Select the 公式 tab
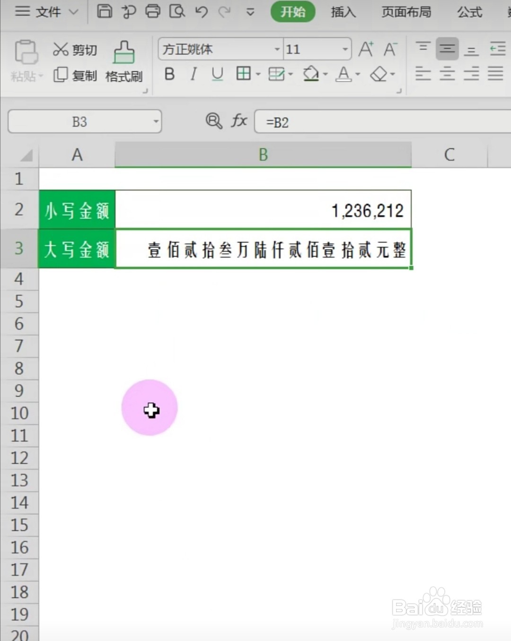 [x=469, y=12]
